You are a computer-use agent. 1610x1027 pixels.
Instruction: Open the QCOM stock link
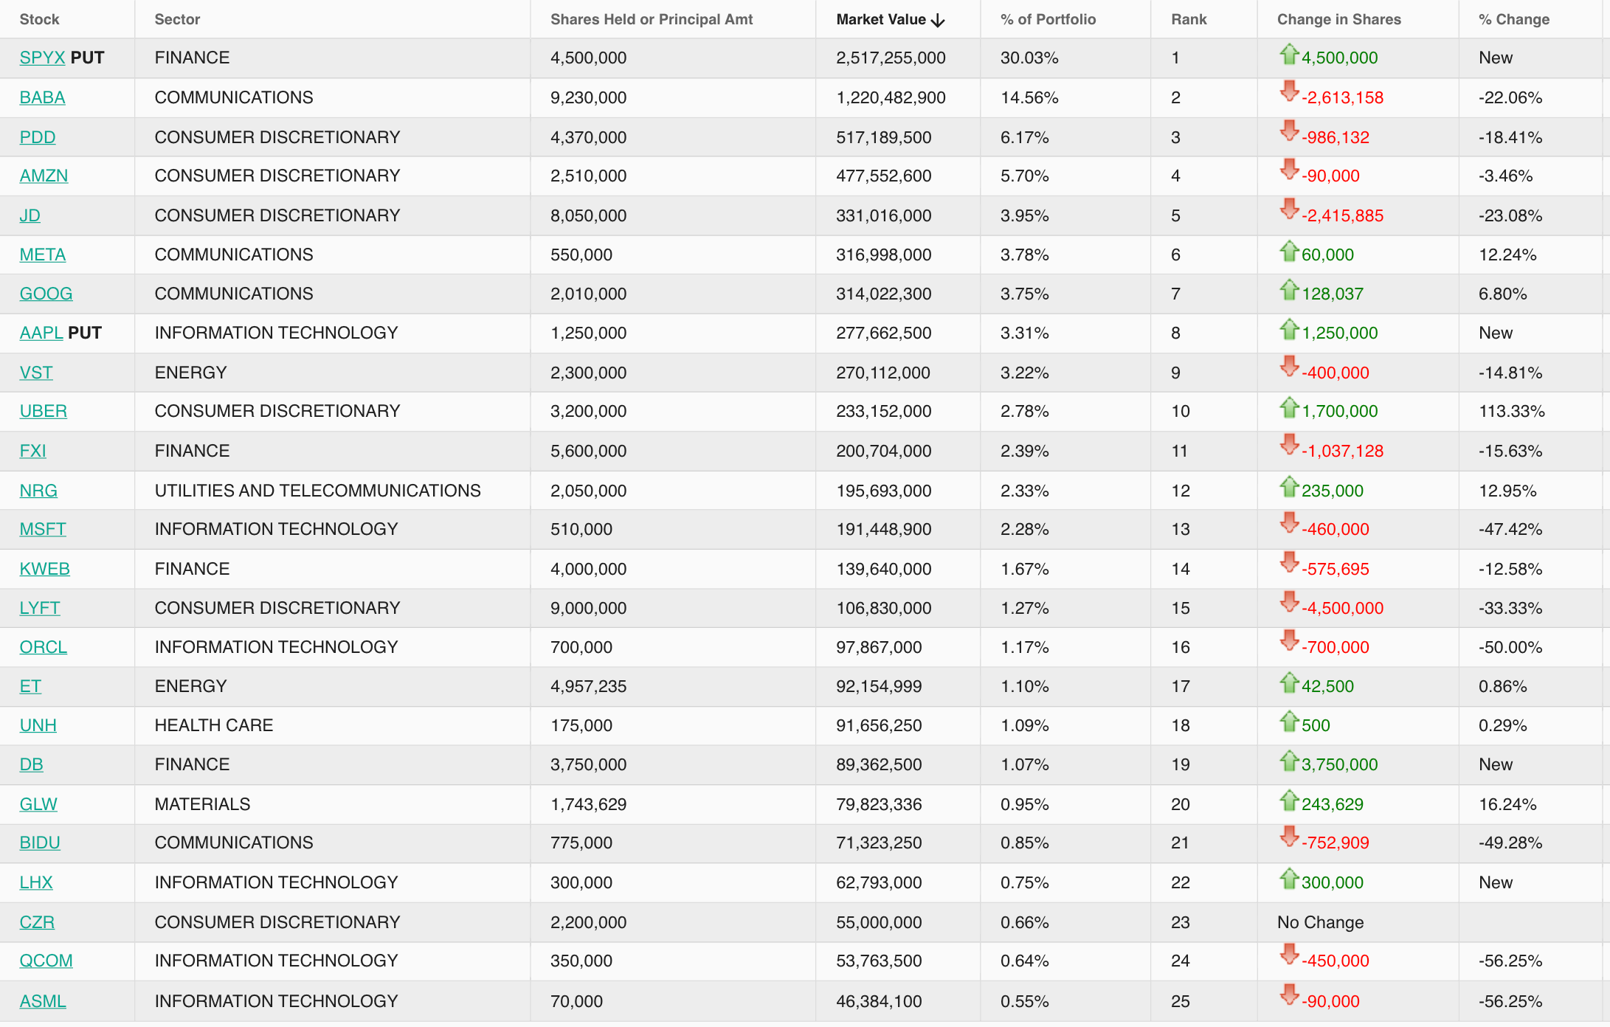[46, 961]
